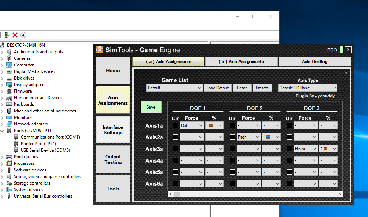Viewport: 368px width, 217px height.
Task: Toggle Axis2a DOF 2 Dir checkbox
Action: pos(232,137)
